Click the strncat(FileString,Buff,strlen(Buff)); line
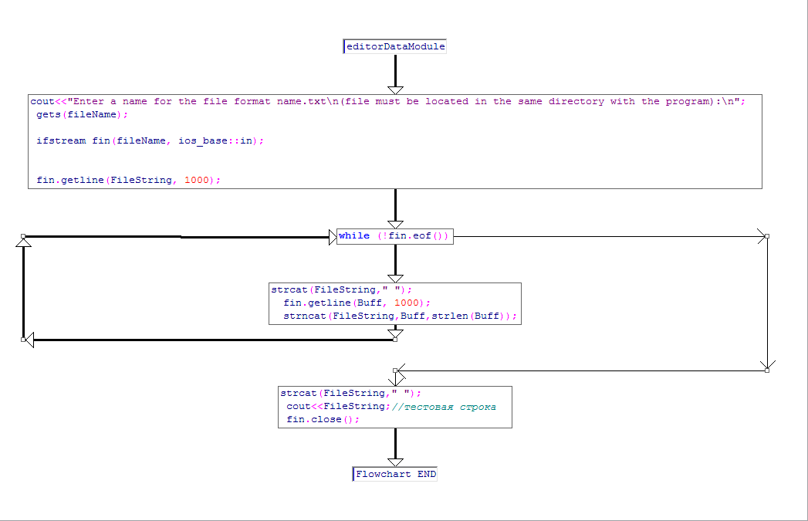Screen dimensions: 808x521 click(400, 316)
